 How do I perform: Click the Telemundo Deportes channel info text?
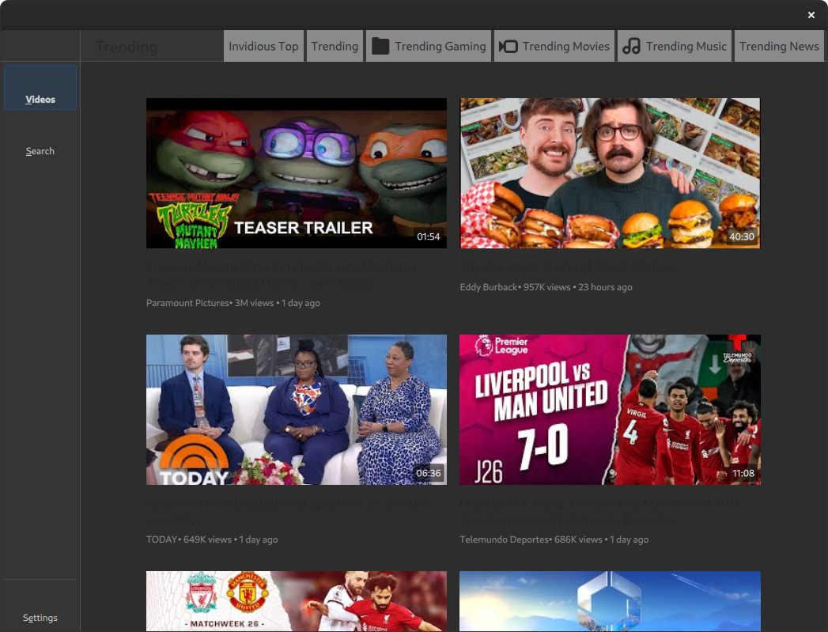tap(554, 539)
